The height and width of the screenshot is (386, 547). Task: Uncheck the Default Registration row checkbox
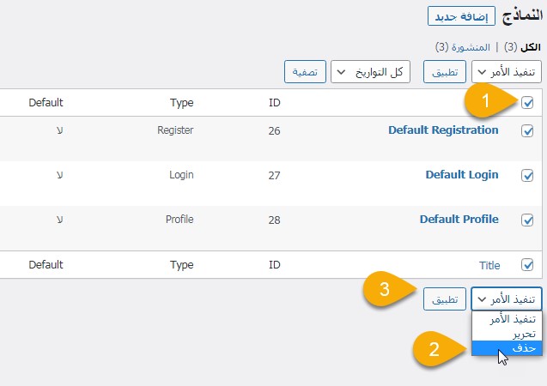tap(527, 131)
